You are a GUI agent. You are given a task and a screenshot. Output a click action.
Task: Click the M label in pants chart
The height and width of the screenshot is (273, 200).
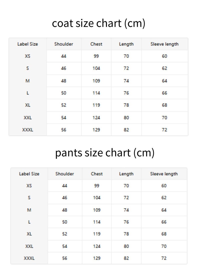pyautogui.click(x=29, y=210)
